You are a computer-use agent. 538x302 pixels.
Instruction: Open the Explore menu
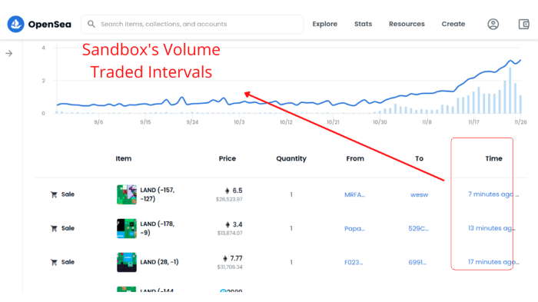(324, 24)
